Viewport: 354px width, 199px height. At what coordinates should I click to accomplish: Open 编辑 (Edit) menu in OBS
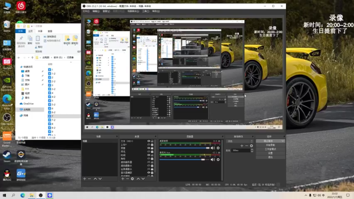[x=96, y=11]
